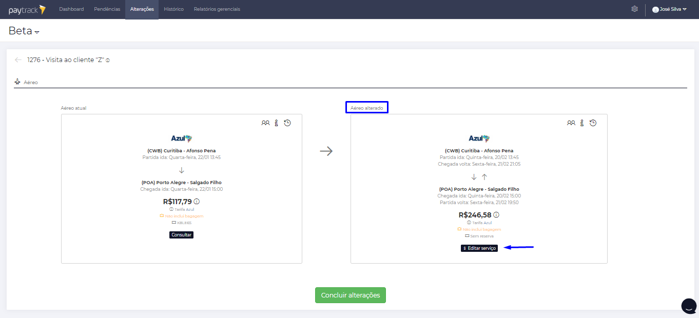Open travelers icon on altered flight card

pos(571,123)
